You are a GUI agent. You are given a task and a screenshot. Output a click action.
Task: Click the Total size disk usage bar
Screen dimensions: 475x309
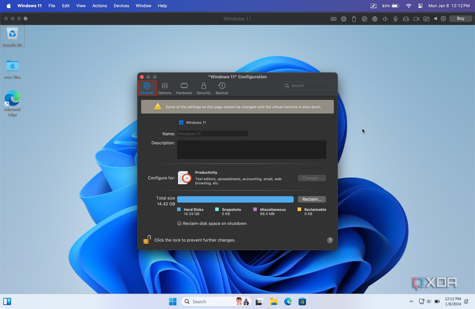pyautogui.click(x=235, y=199)
